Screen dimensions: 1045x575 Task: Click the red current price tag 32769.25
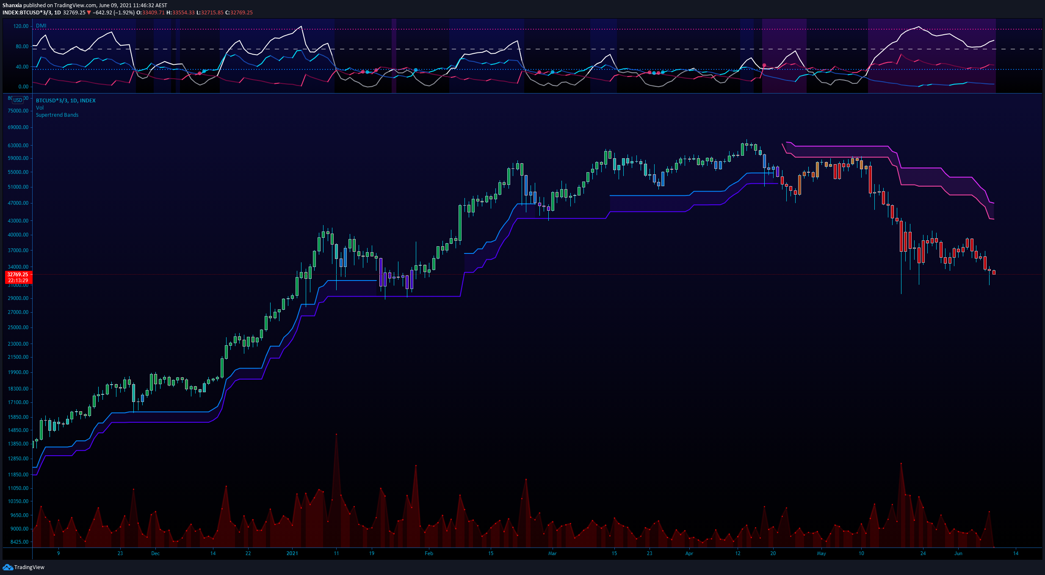(18, 275)
